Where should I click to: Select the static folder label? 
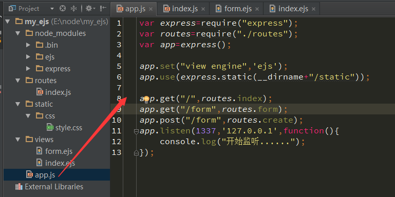(44, 104)
